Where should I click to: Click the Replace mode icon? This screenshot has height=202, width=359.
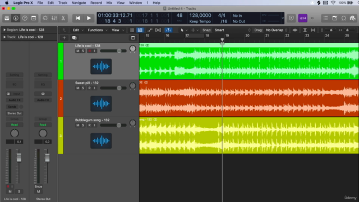point(291,18)
